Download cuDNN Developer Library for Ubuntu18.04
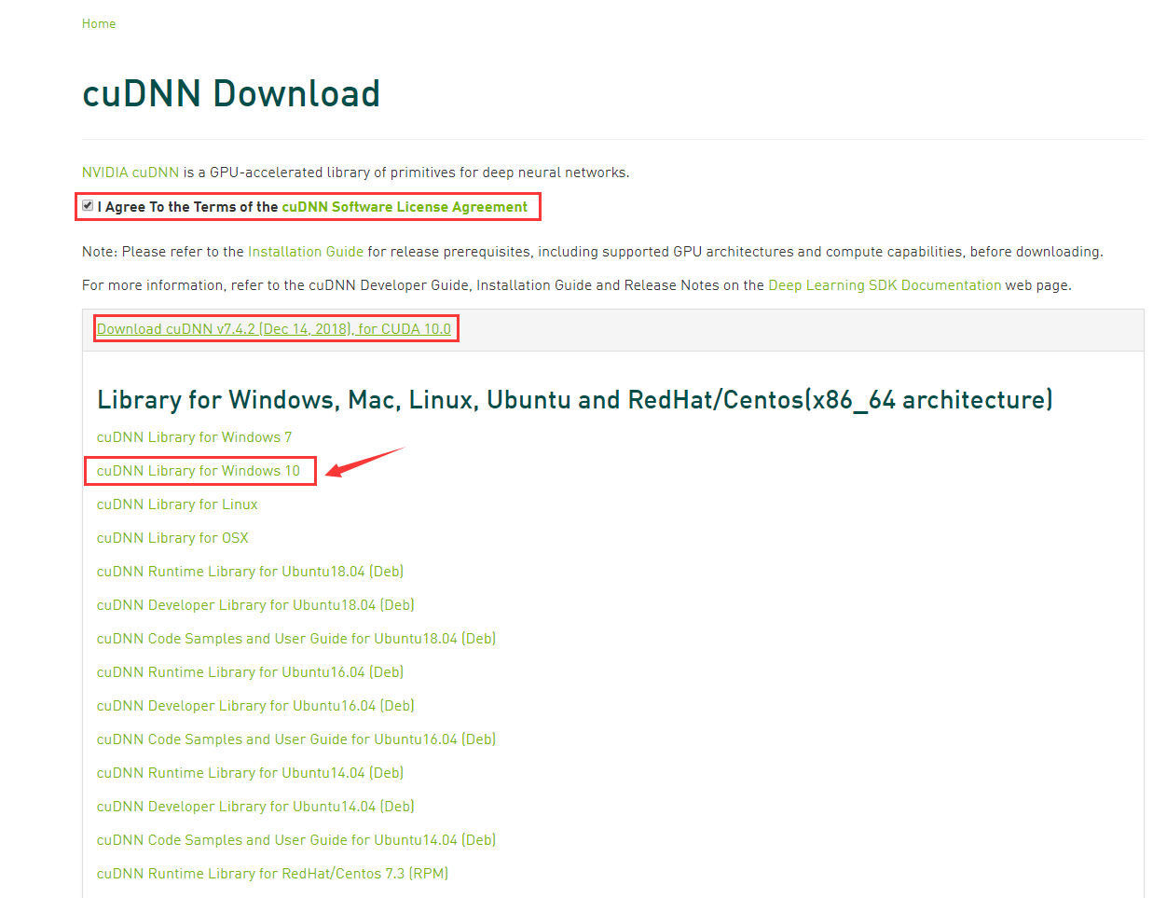Image resolution: width=1153 pixels, height=898 pixels. pyautogui.click(x=255, y=605)
